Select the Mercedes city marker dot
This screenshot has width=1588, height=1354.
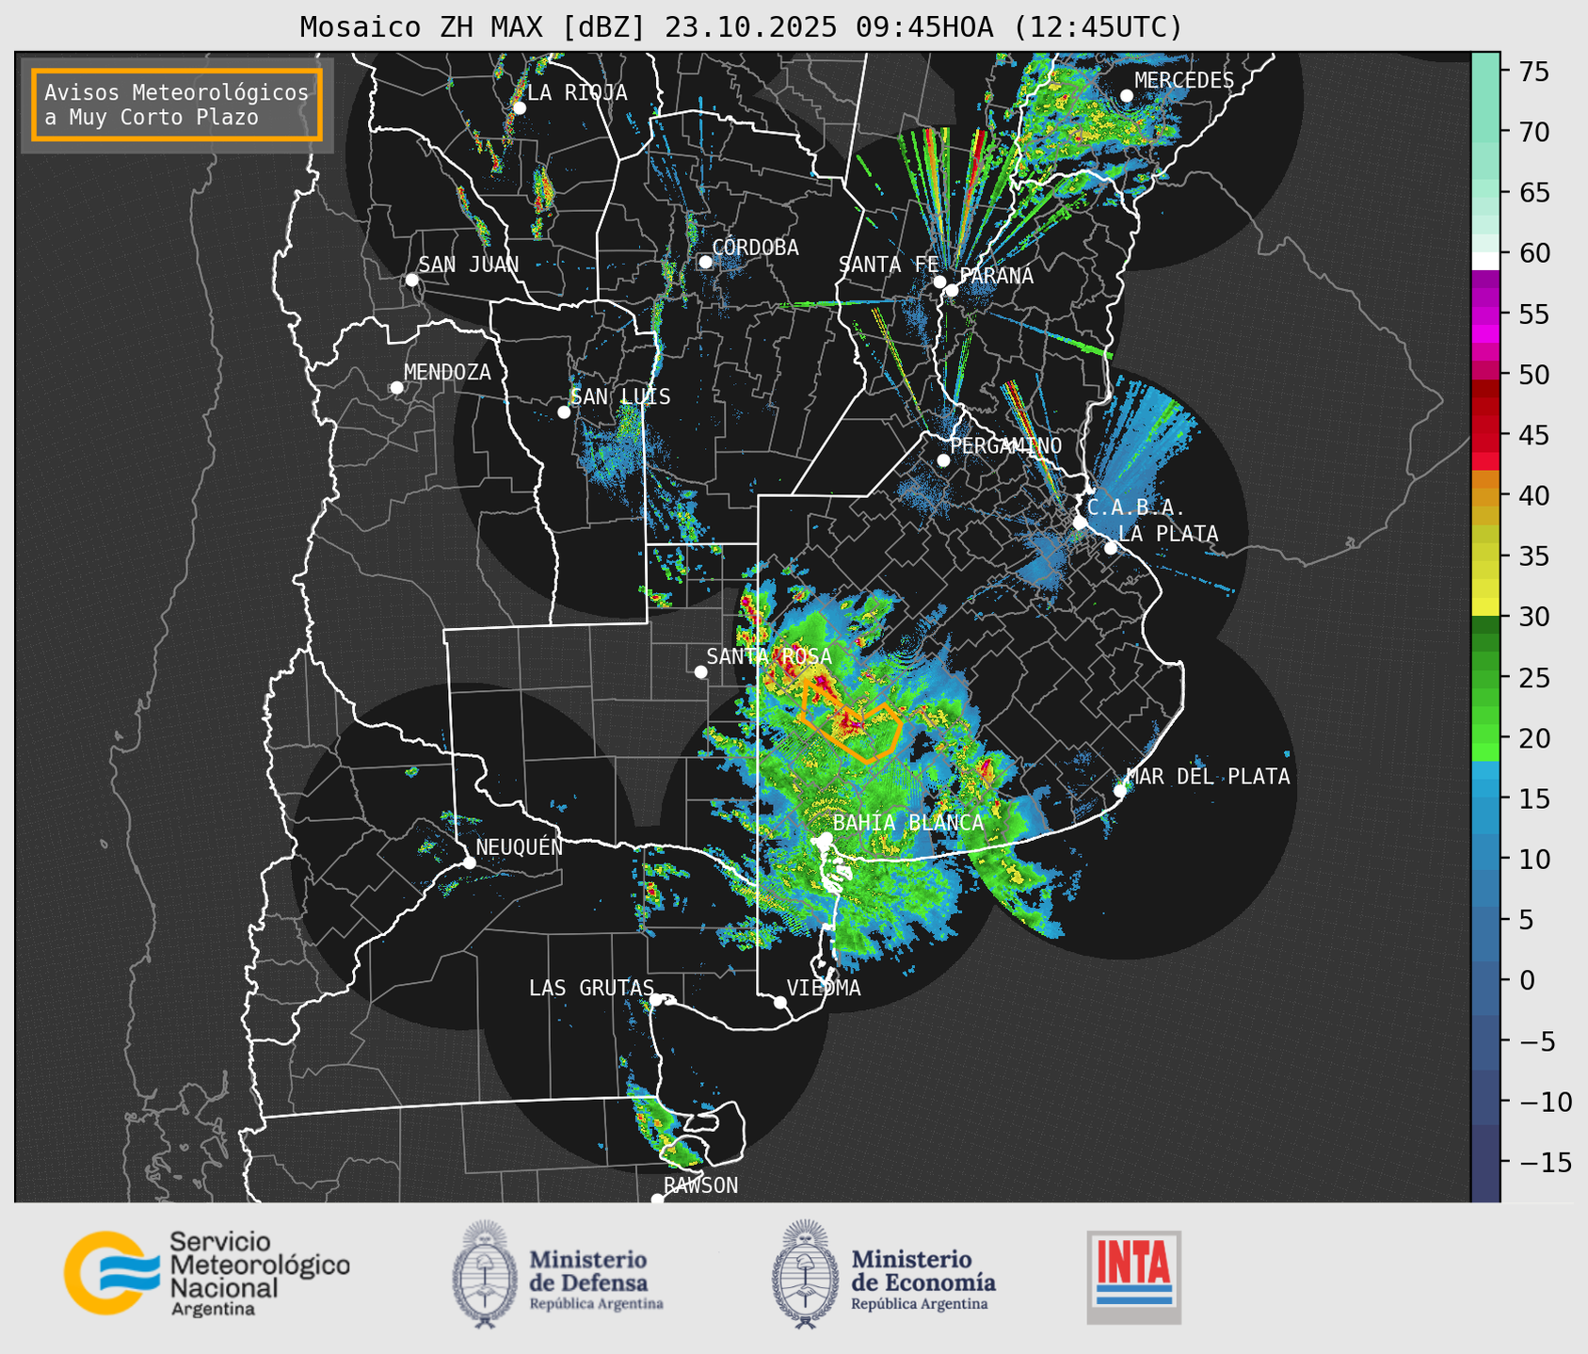tap(1126, 96)
